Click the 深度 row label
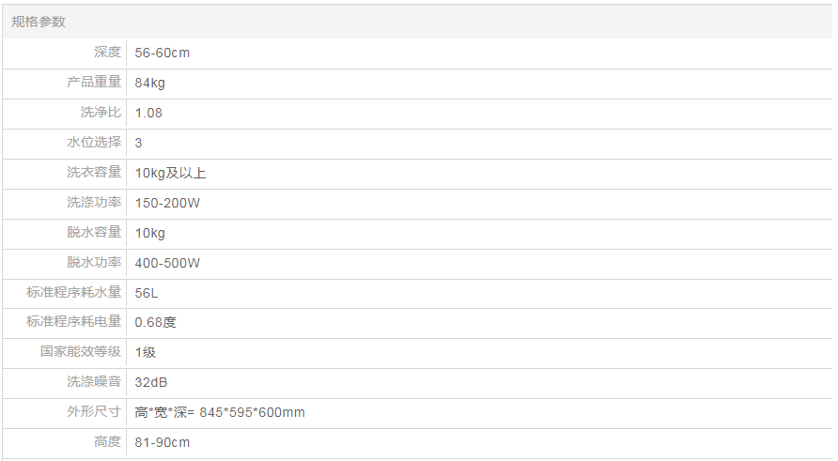Image resolution: width=838 pixels, height=461 pixels. [x=107, y=53]
